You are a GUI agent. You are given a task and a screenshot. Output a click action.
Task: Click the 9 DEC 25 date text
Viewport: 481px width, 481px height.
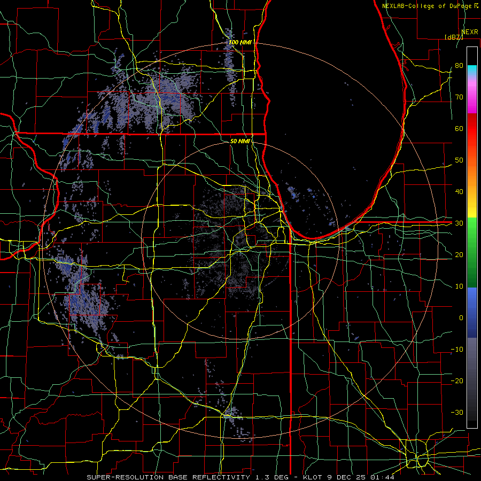click(348, 477)
